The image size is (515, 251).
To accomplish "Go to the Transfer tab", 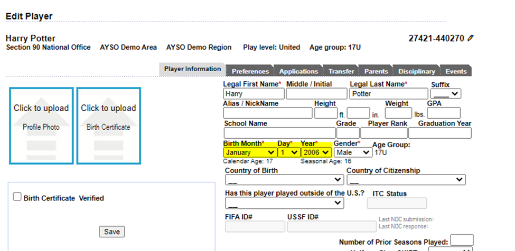I will pos(341,71).
